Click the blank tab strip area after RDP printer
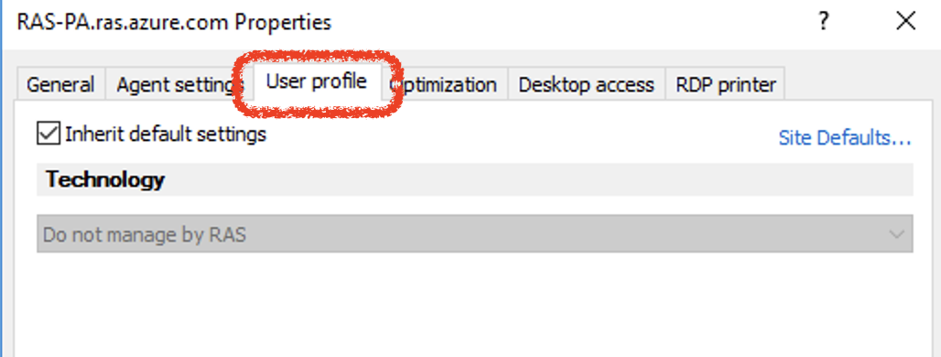The height and width of the screenshot is (357, 941). point(860,84)
